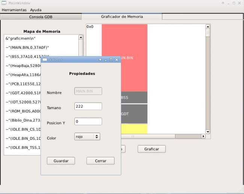
Task: Select the Graficador de Memoria tab
Action: 122,17
